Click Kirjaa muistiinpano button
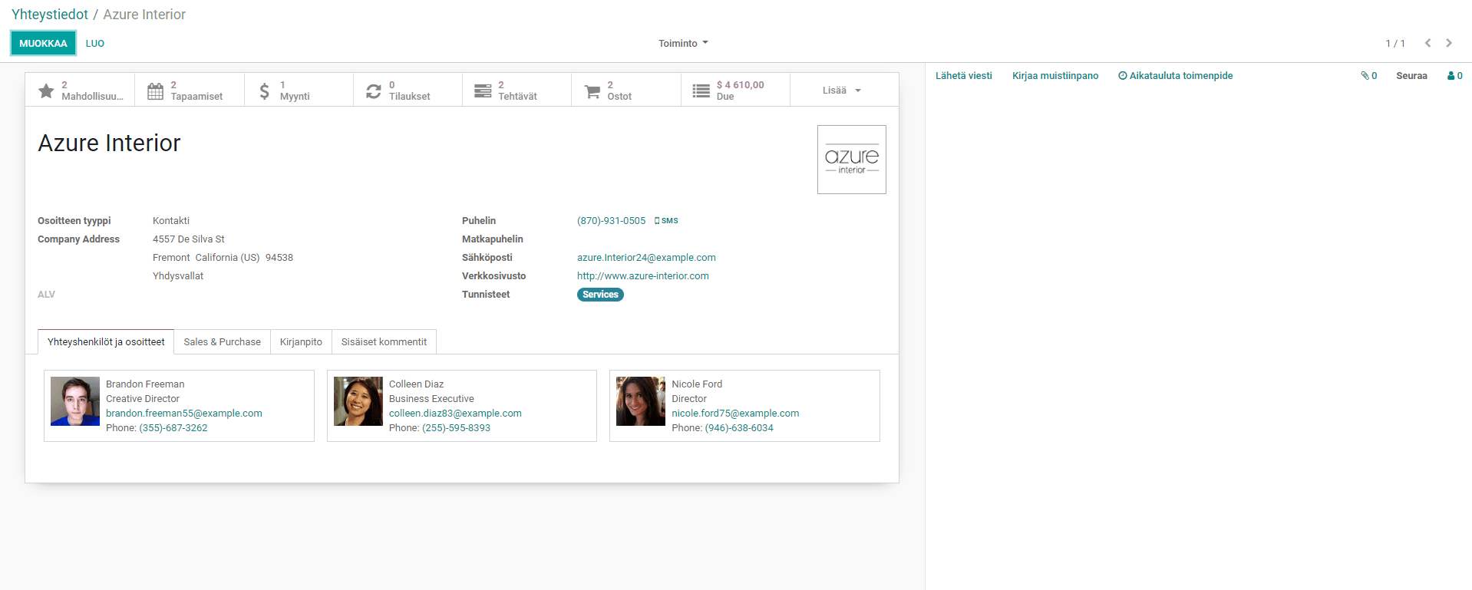 pyautogui.click(x=1055, y=76)
